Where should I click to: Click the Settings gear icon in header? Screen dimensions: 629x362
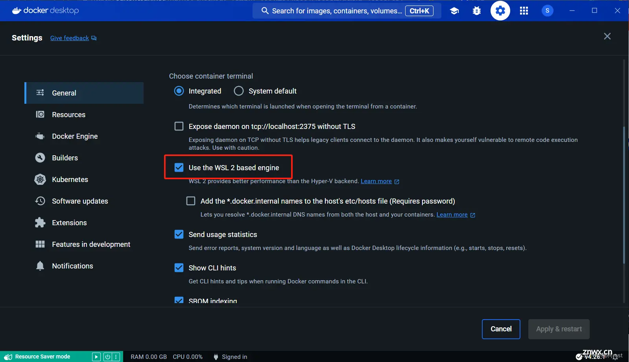(x=500, y=11)
